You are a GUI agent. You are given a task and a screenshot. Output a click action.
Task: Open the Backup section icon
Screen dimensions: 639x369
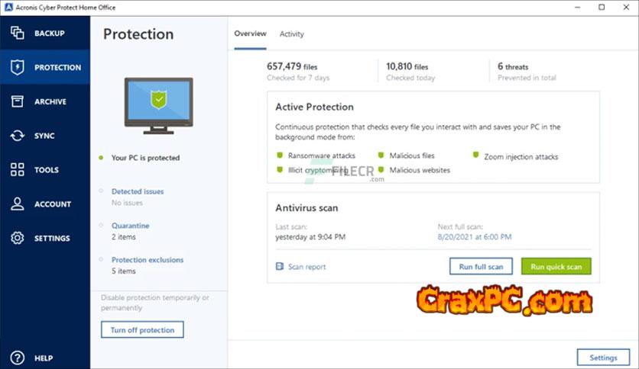coord(17,33)
